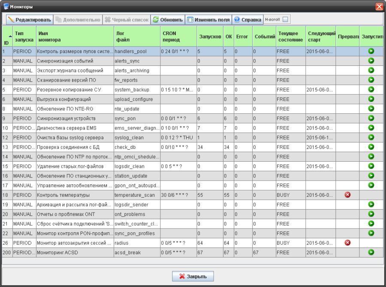
Task: Close the Мониторы window with red X
Action: (x=379, y=6)
